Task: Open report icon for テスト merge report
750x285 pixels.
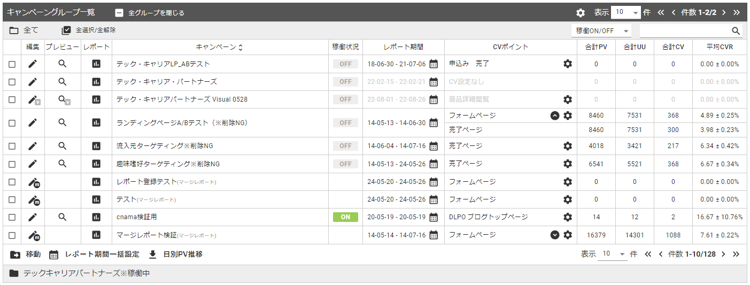Action: point(96,199)
